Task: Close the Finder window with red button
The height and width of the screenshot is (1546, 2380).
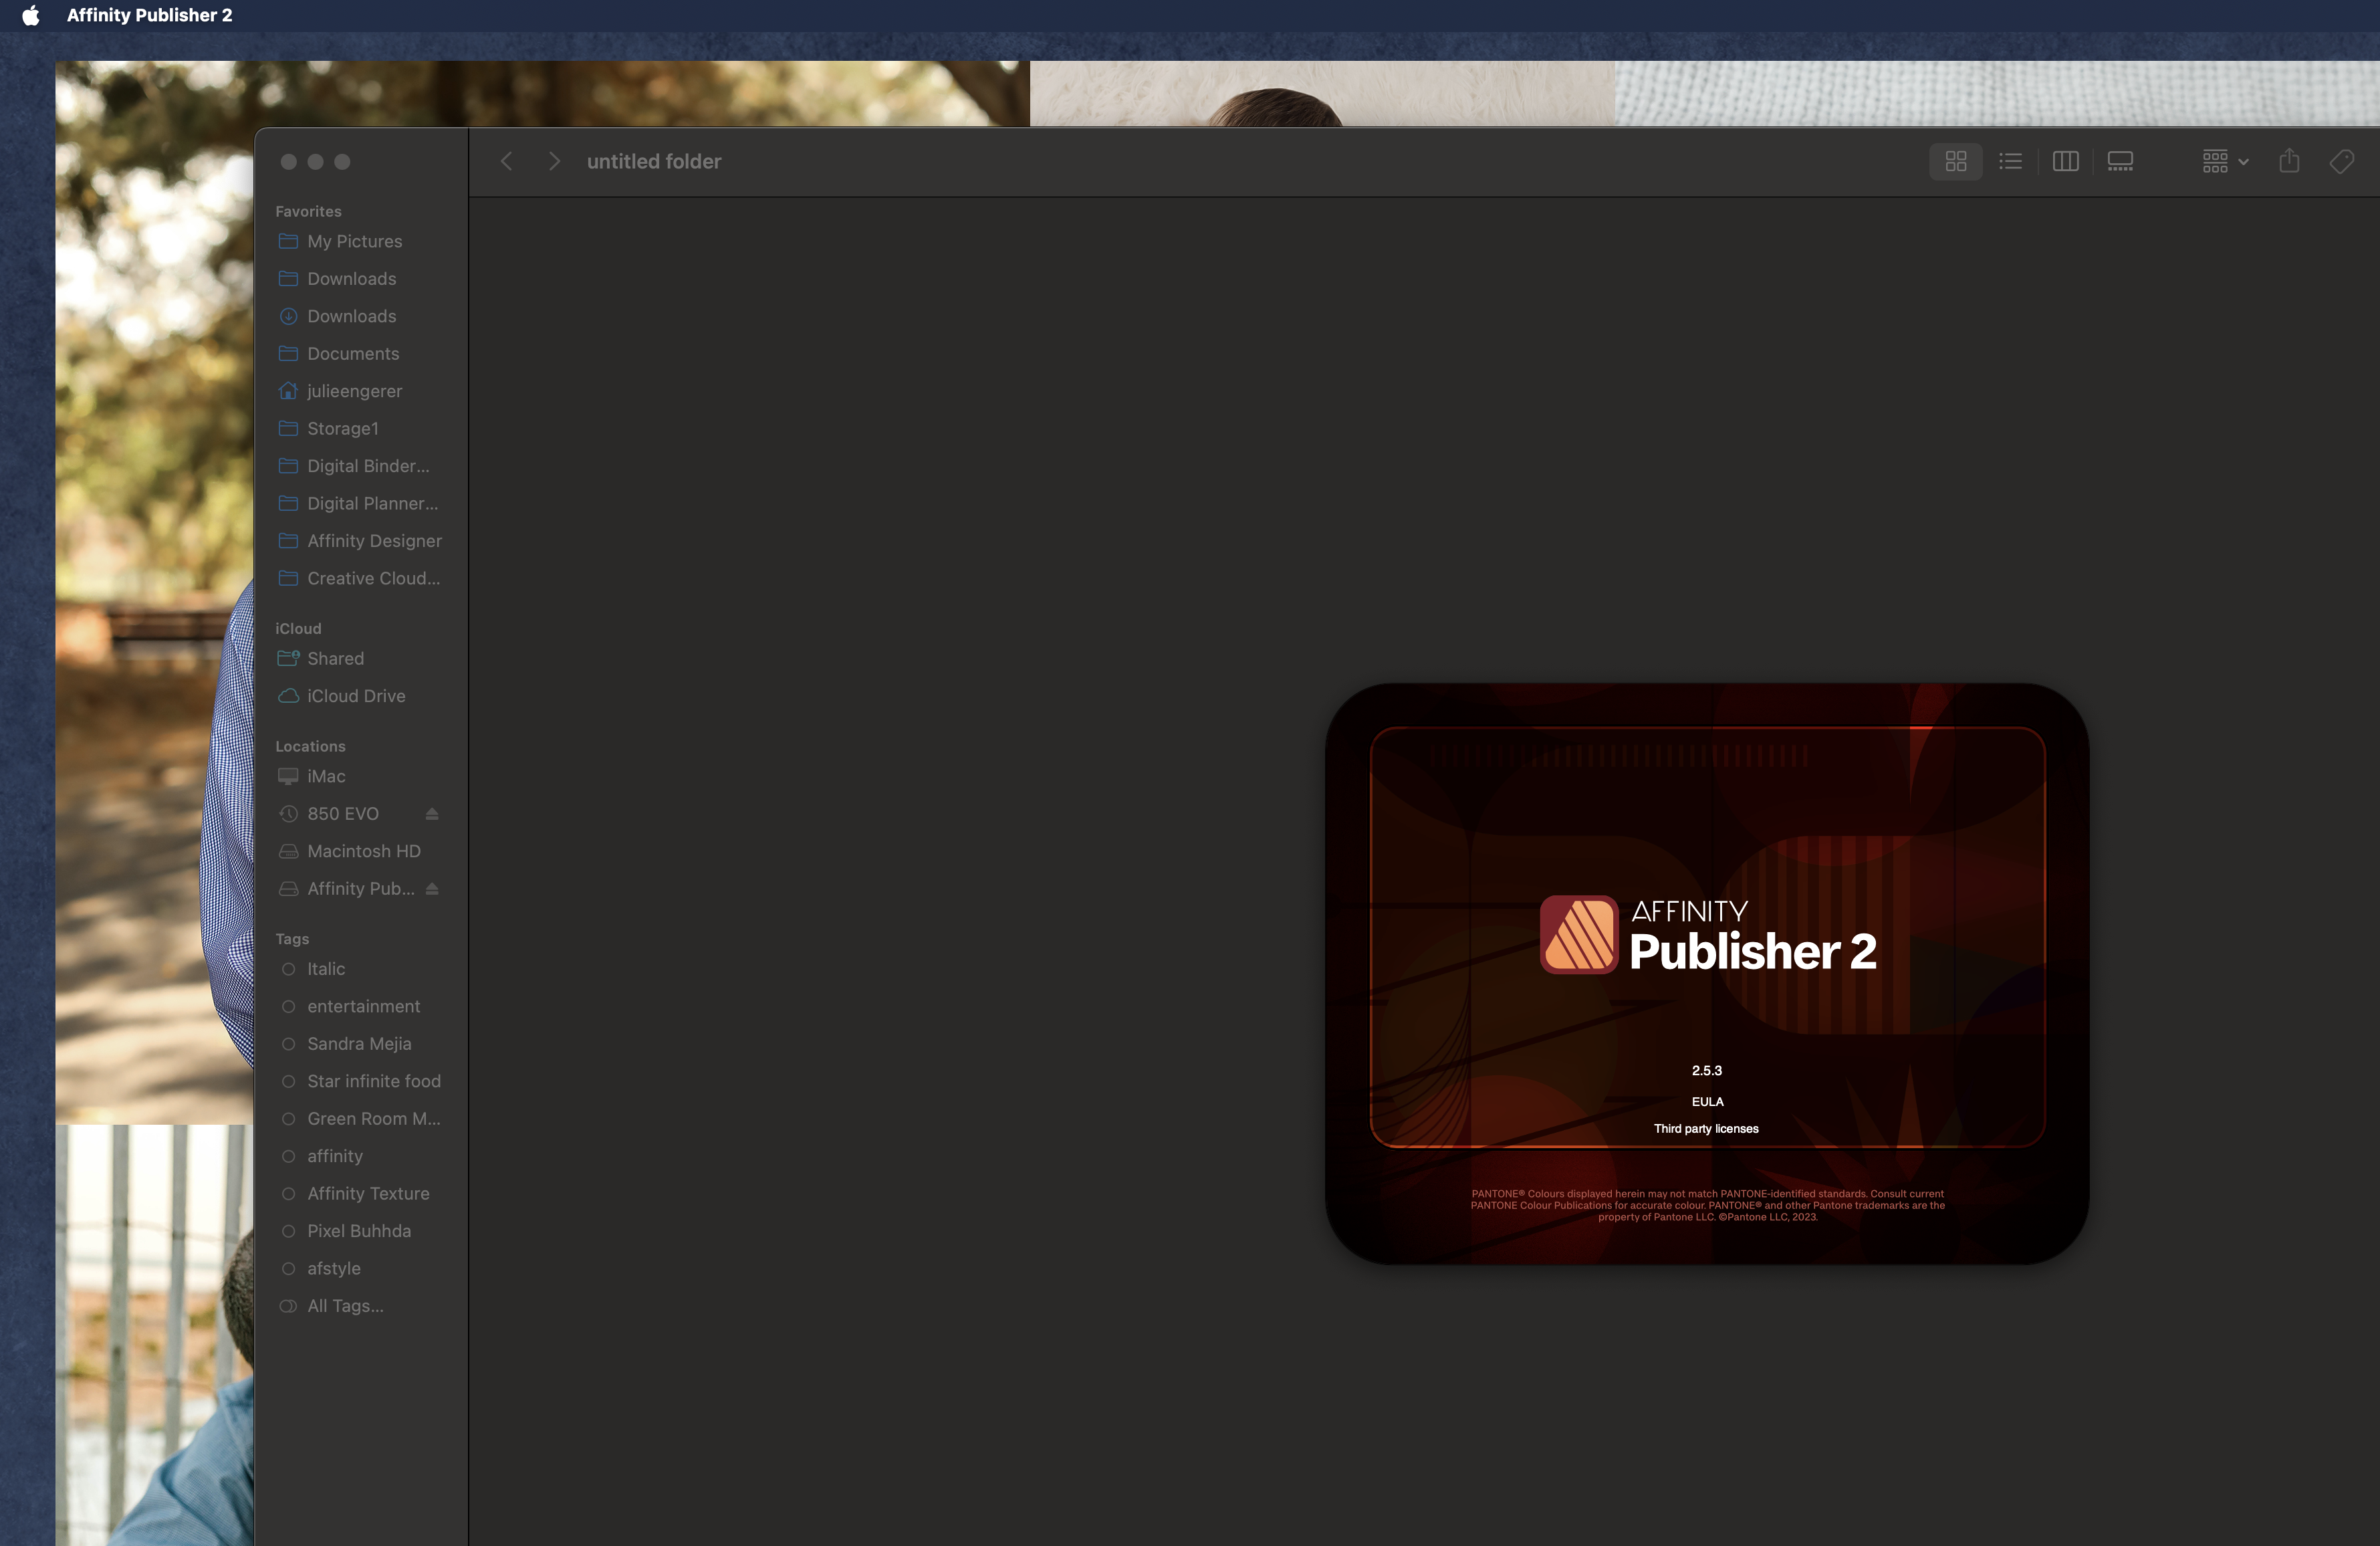Action: click(x=289, y=162)
